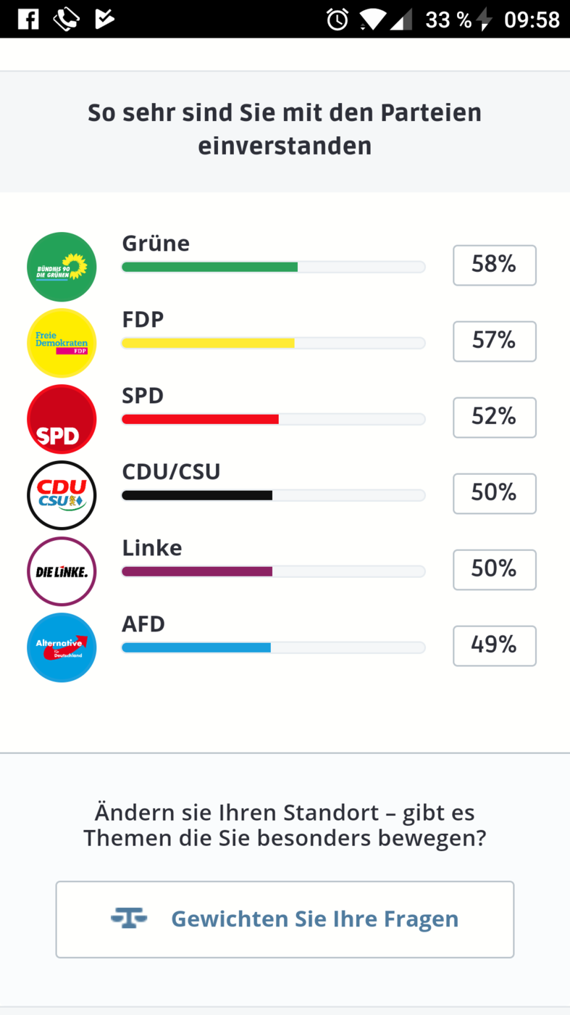Click the black CDU/CSU agreement bar

click(273, 495)
